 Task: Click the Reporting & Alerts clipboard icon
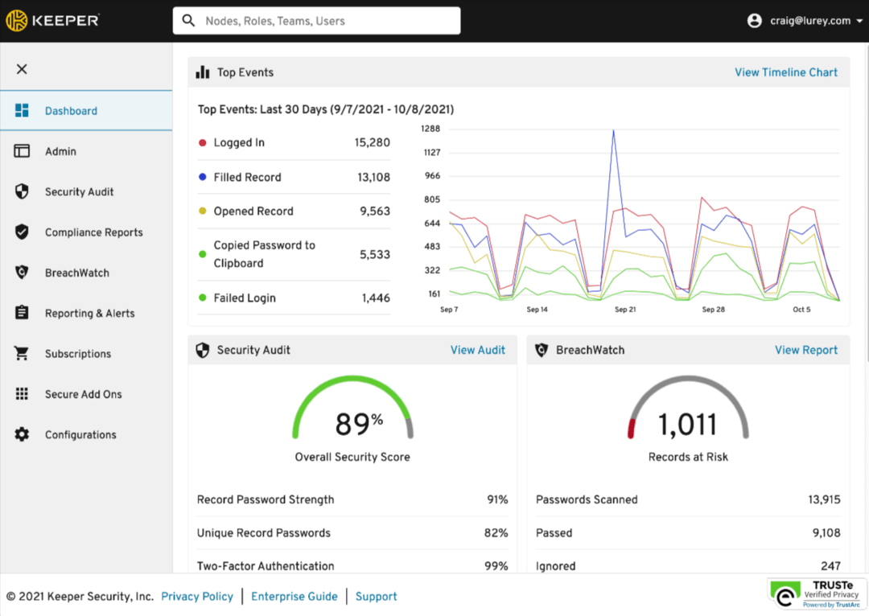[22, 313]
